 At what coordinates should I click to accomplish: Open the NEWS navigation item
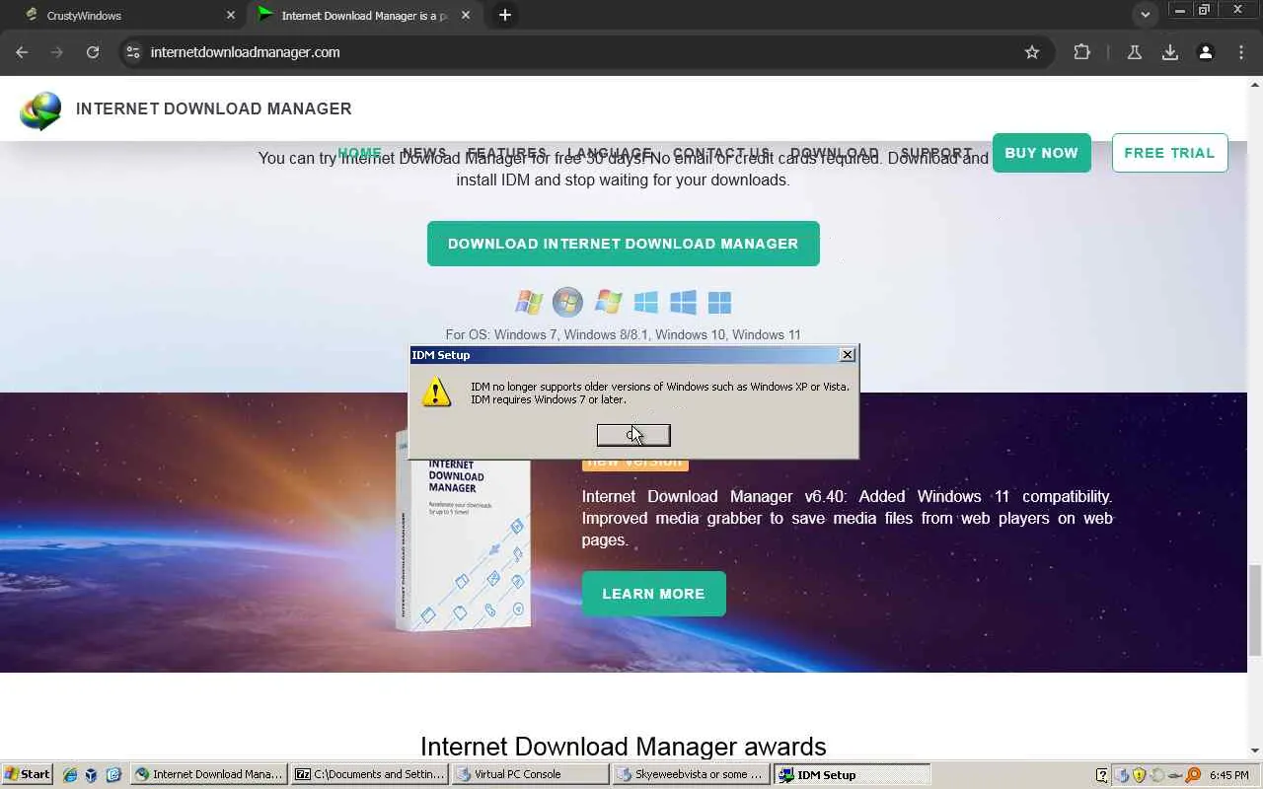[x=424, y=154]
